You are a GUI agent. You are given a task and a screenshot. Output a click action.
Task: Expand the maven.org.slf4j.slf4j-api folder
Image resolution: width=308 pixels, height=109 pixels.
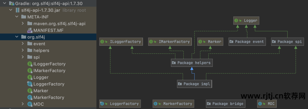(23, 23)
